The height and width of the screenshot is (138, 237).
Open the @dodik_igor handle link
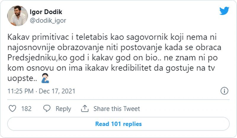48,20
